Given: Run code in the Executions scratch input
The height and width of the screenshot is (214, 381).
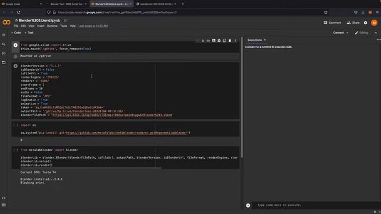Looking at the screenshot, I should [x=248, y=205].
